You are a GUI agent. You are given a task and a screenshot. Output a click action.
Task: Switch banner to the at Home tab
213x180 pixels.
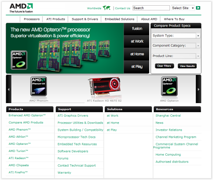[136, 54]
